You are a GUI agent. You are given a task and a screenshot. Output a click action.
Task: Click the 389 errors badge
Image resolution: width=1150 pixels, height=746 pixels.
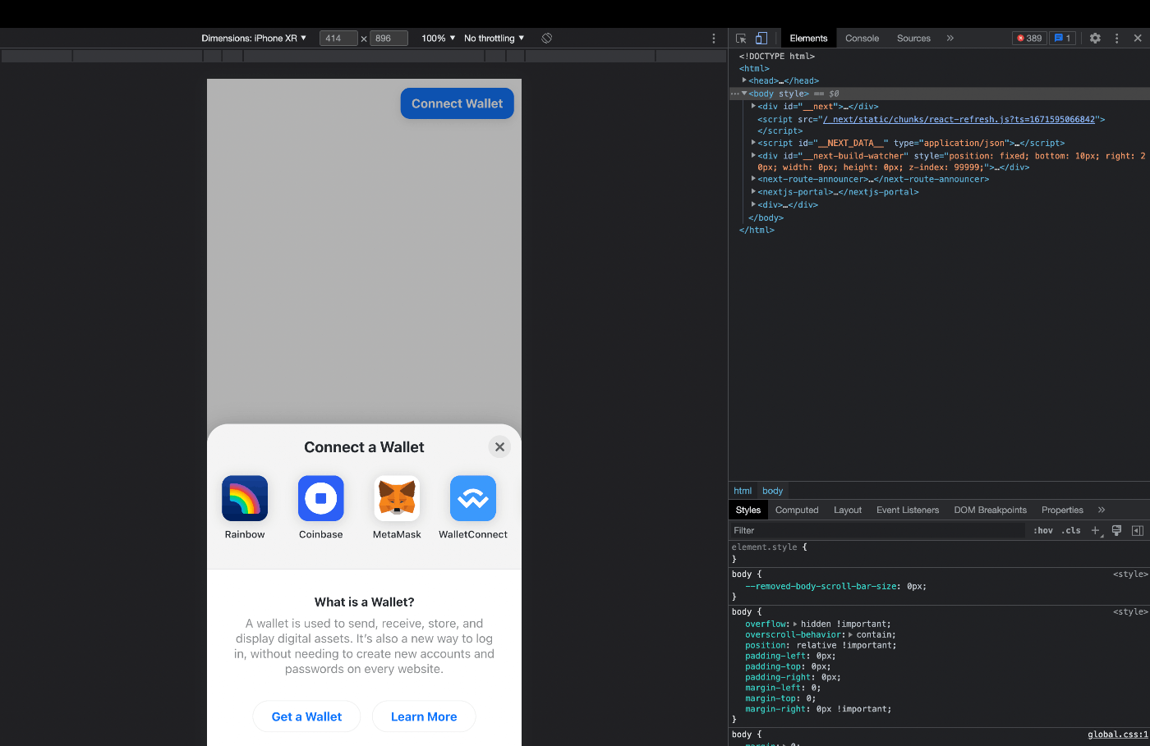click(x=1029, y=39)
